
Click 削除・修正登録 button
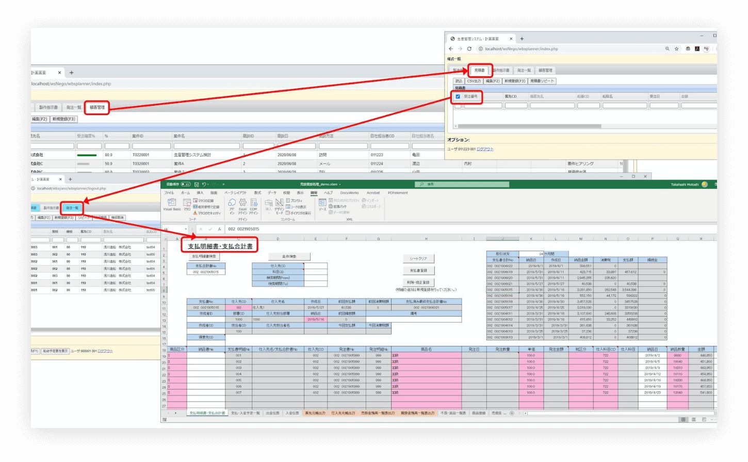click(418, 282)
